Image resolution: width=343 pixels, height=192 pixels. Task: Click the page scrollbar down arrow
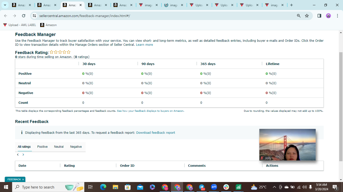[x=341, y=179]
